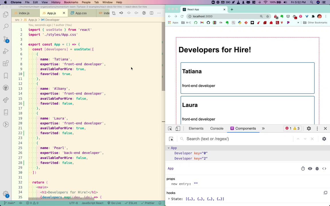Click the log component data bug icon
Image resolution: width=330 pixels, height=206 pixels.
click(317, 169)
